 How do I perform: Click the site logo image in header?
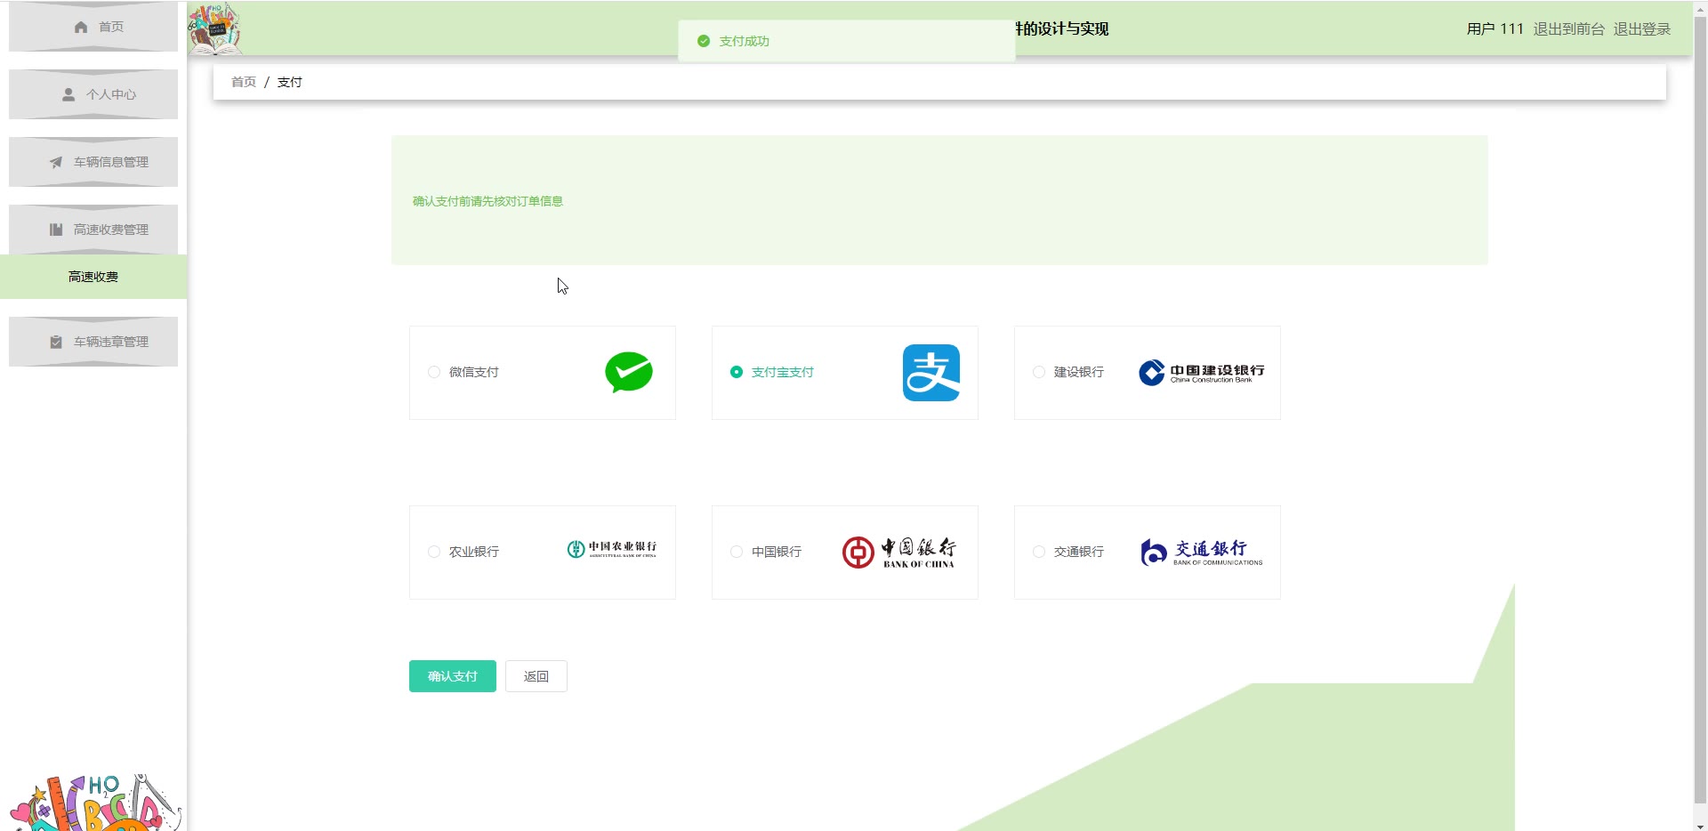(x=214, y=28)
